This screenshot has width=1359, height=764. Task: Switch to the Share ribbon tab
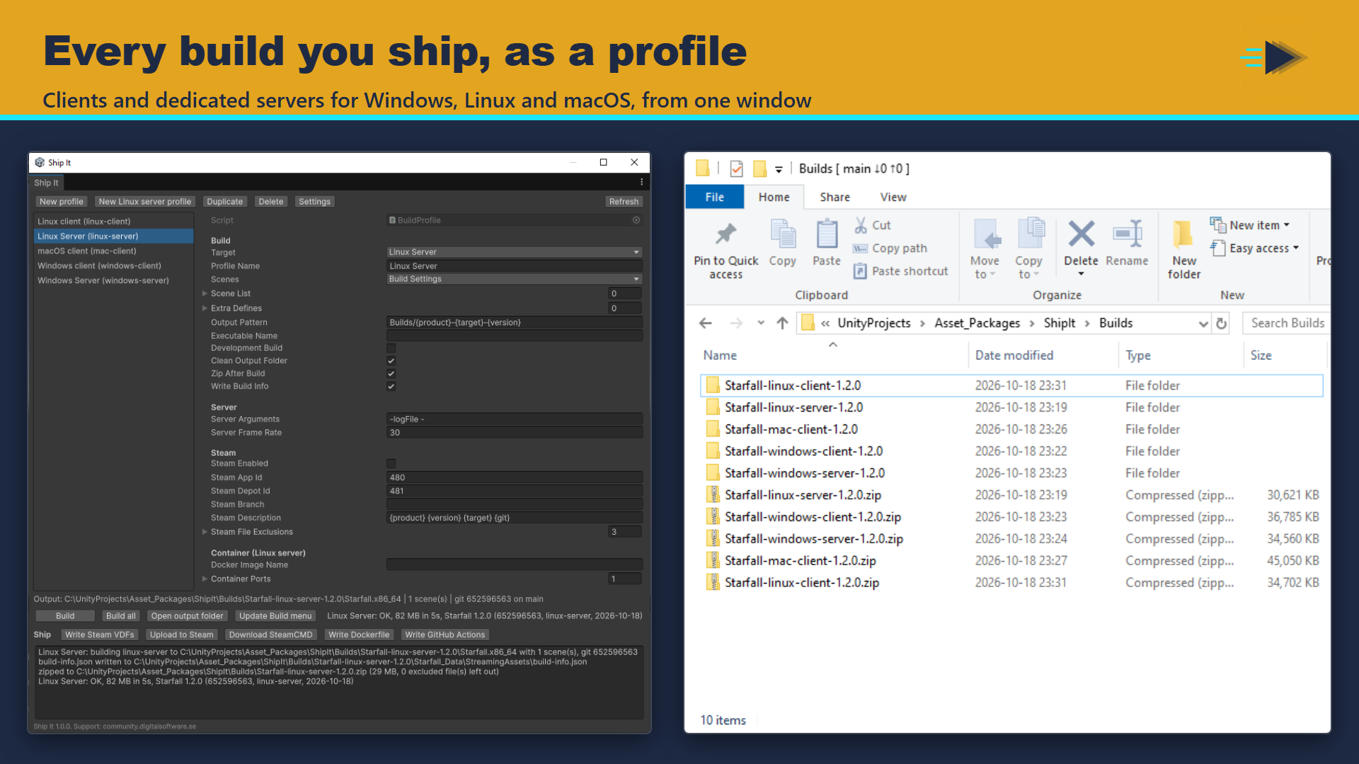coord(835,197)
